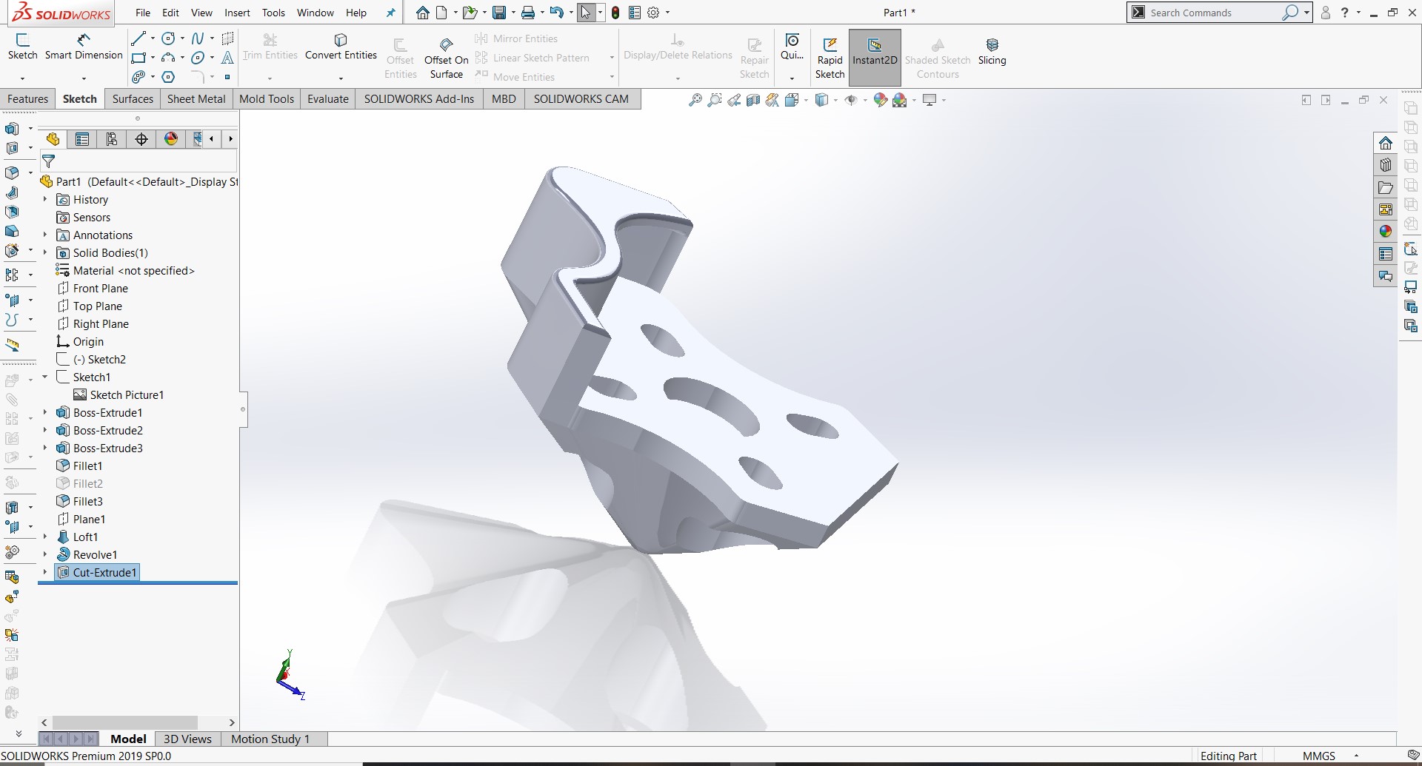Open the Rapid Sketch tool
The width and height of the screenshot is (1422, 766).
pos(829,58)
